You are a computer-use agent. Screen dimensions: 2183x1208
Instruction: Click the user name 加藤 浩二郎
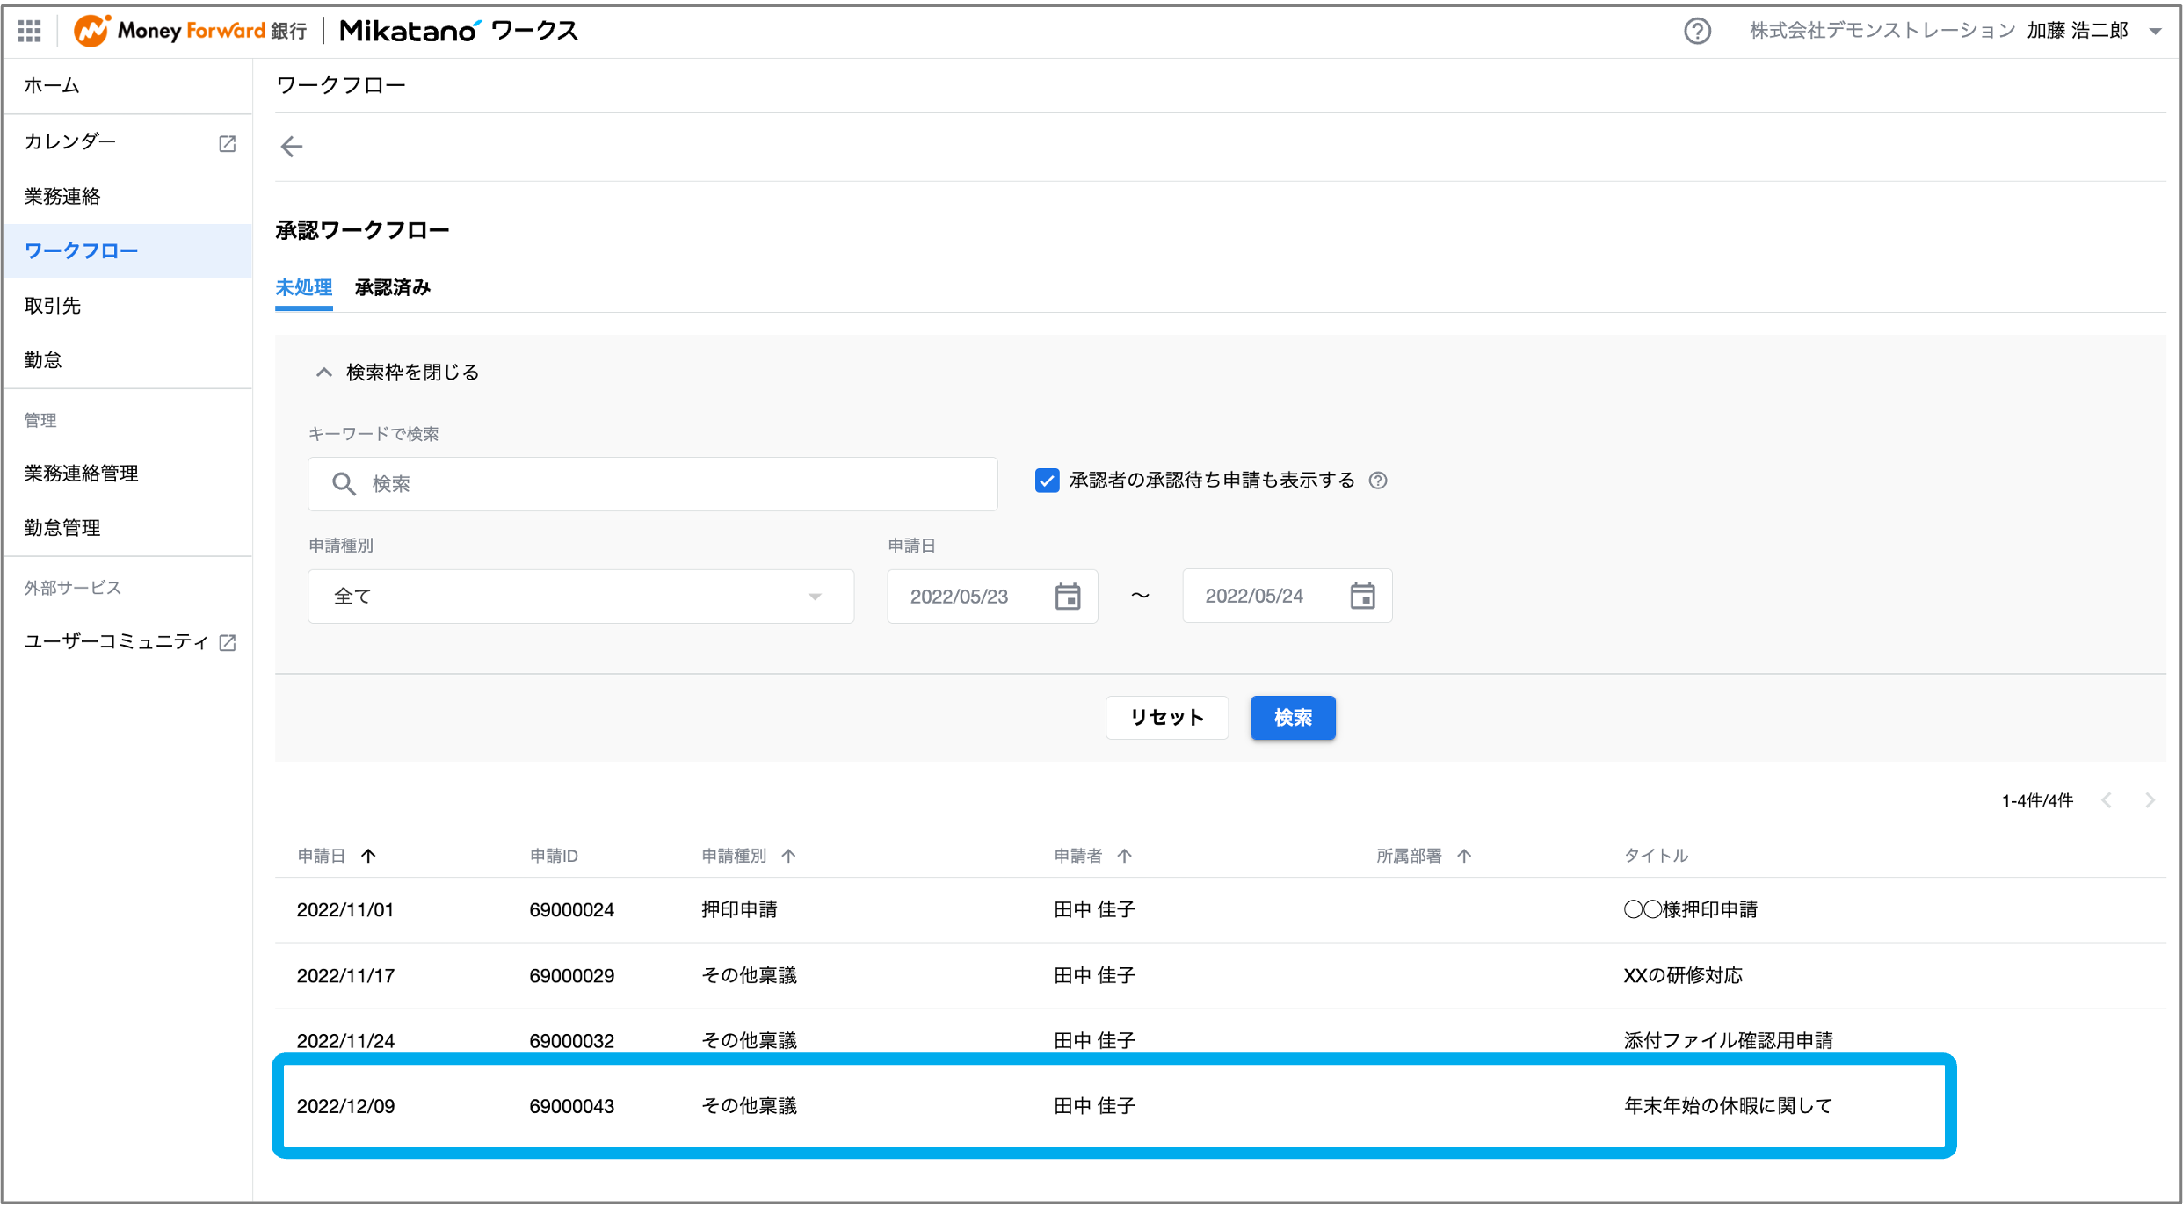pyautogui.click(x=2078, y=31)
